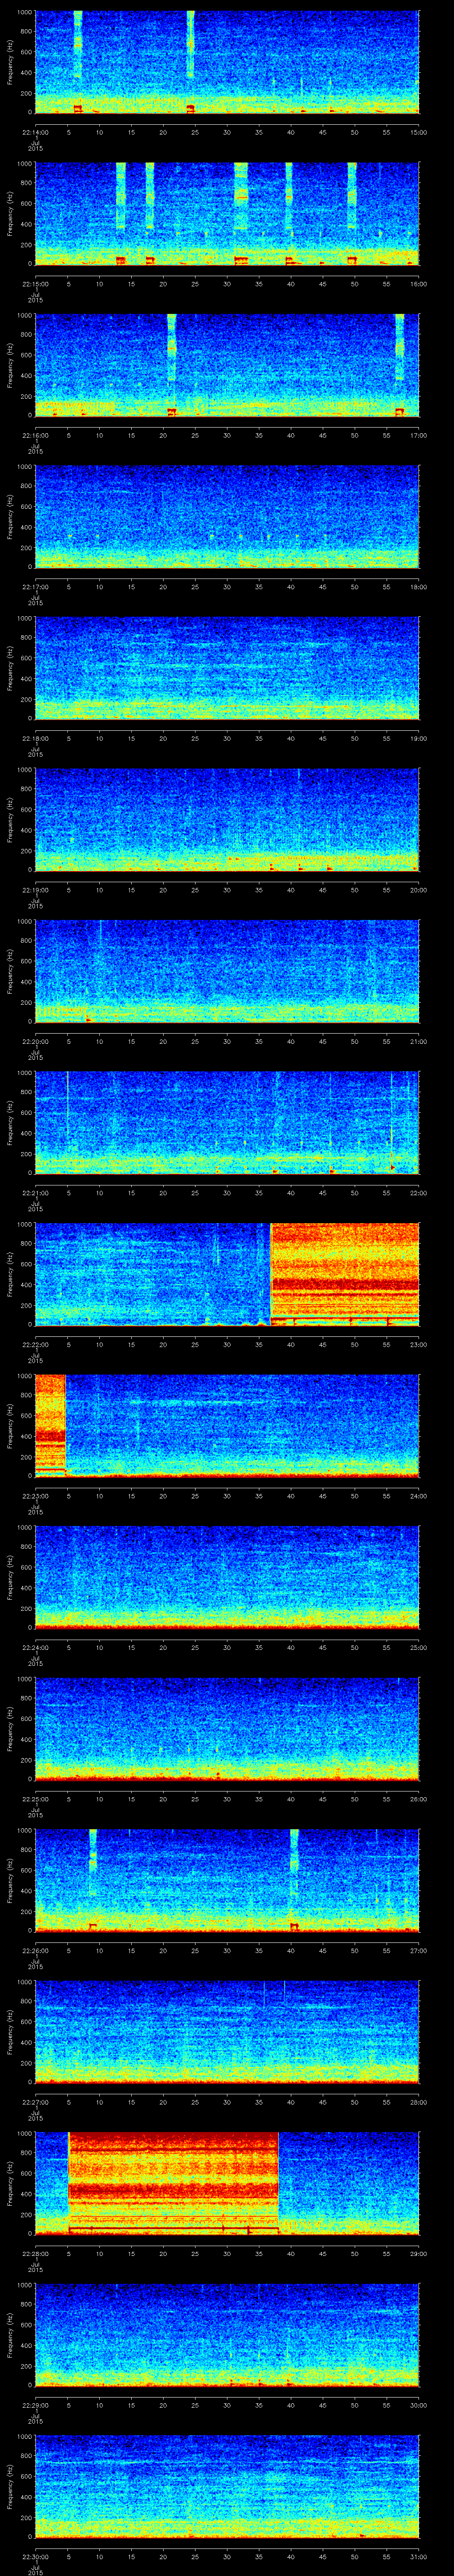
Task: Click the 22:19:00 start time label
Action: click(x=36, y=890)
